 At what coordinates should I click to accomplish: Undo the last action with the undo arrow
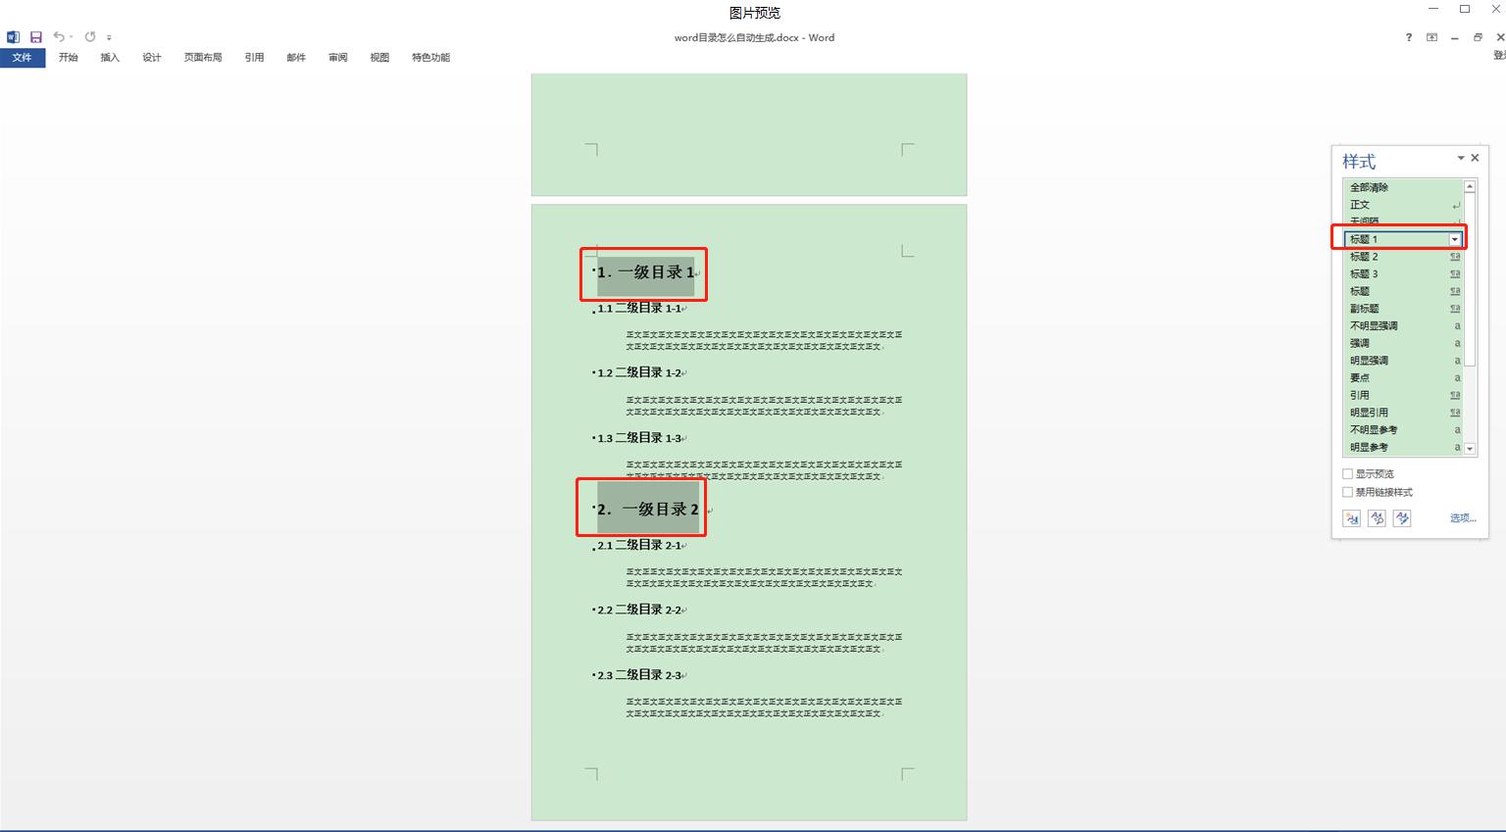[59, 37]
